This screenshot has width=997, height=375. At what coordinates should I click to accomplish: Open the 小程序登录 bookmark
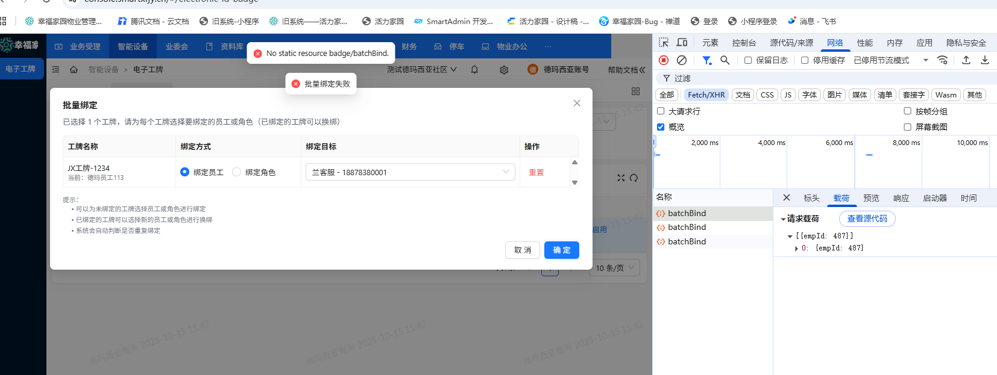click(x=752, y=21)
